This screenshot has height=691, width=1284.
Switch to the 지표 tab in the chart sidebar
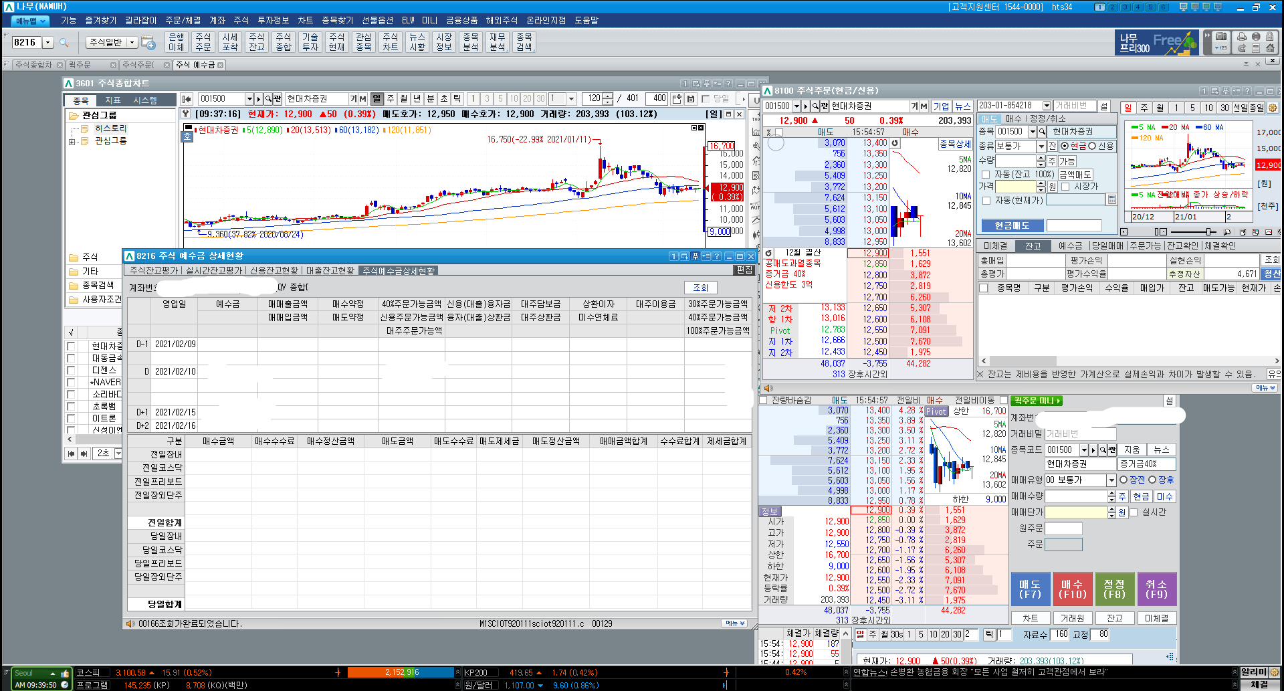click(x=112, y=100)
